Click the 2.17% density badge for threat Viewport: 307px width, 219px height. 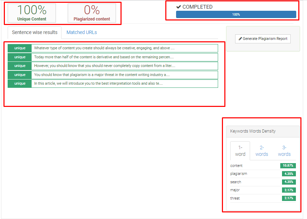pos(289,198)
